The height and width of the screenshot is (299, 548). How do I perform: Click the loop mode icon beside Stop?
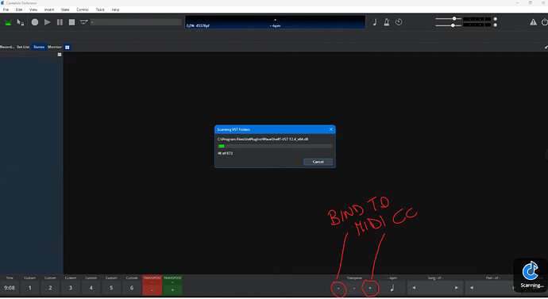(83, 22)
